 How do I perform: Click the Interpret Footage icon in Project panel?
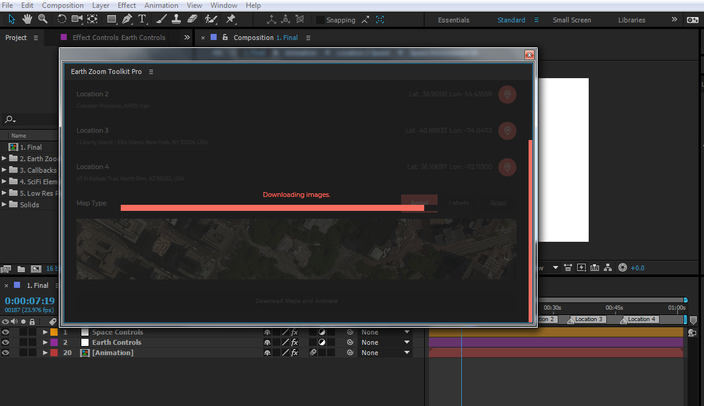[6, 269]
